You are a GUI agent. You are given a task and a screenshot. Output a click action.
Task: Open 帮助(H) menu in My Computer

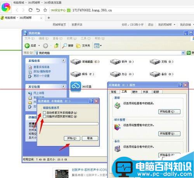click(100, 38)
